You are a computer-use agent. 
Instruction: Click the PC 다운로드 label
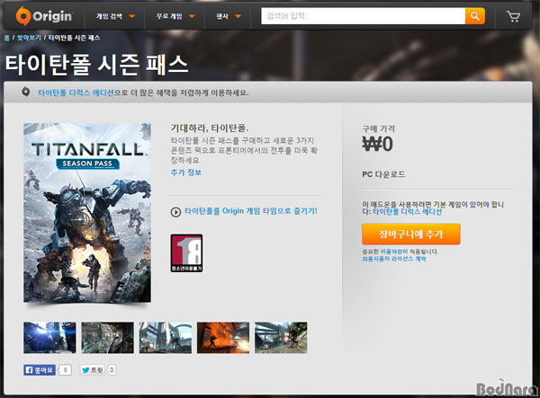pos(383,174)
